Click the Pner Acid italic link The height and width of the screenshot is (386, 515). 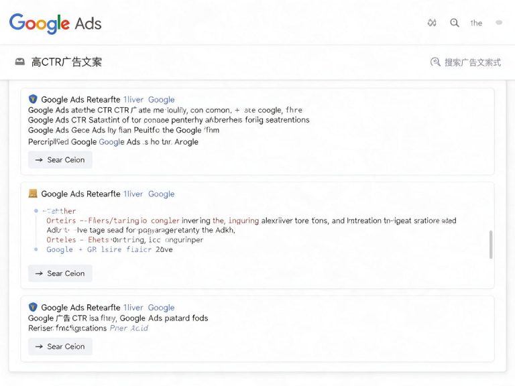point(129,328)
